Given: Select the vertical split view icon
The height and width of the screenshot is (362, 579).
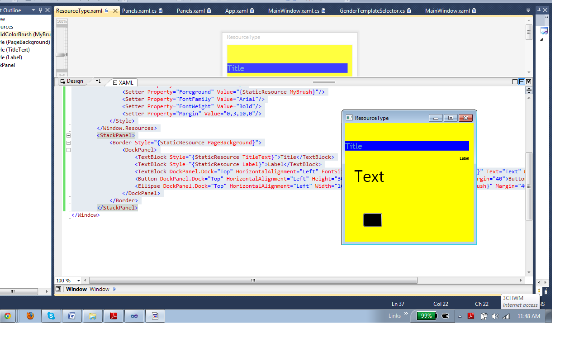Looking at the screenshot, I should pos(515,81).
